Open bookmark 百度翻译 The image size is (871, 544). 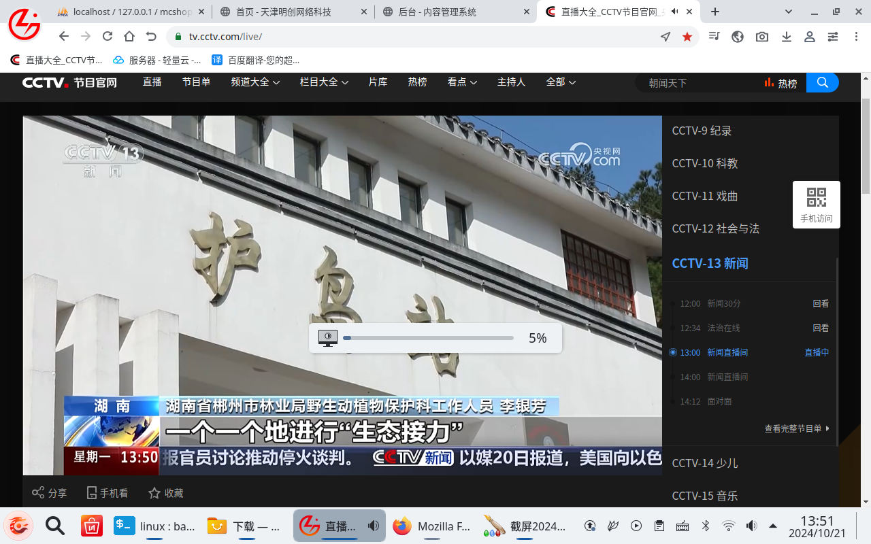click(x=256, y=60)
